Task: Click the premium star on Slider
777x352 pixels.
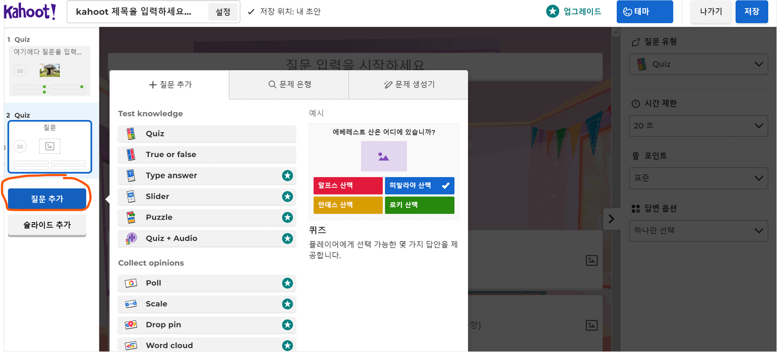Action: coord(287,197)
